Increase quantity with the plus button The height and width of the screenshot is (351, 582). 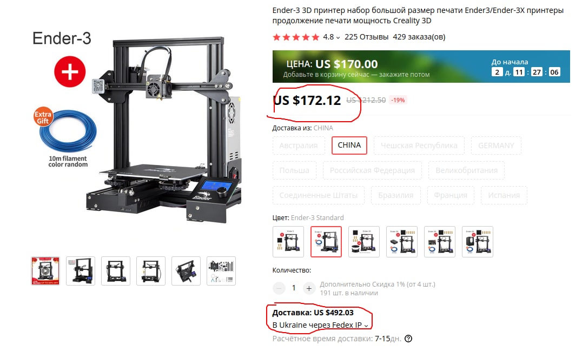click(309, 288)
